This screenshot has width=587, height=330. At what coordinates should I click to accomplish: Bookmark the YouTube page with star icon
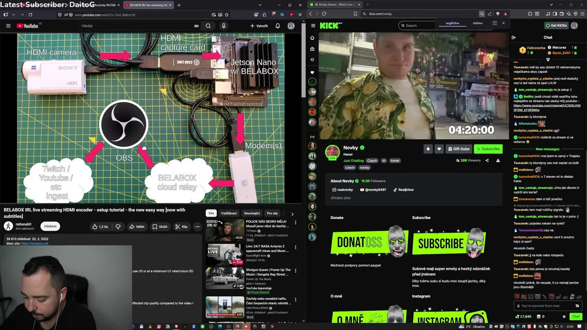(x=227, y=15)
